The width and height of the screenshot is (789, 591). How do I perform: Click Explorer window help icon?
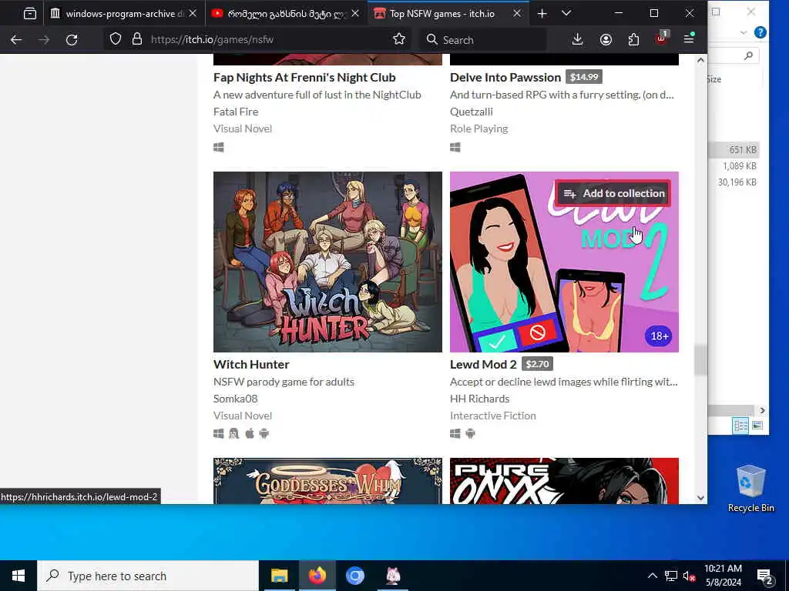[760, 32]
